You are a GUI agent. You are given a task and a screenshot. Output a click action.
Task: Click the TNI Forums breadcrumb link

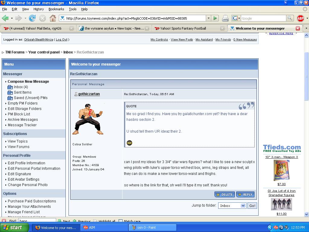(15, 52)
